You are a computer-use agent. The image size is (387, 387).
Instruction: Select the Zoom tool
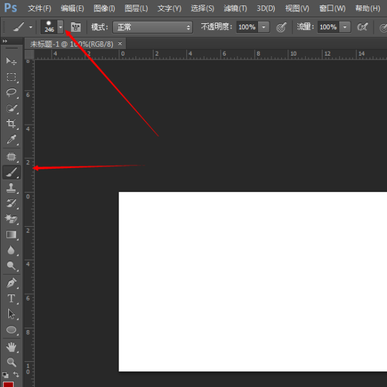(x=12, y=362)
